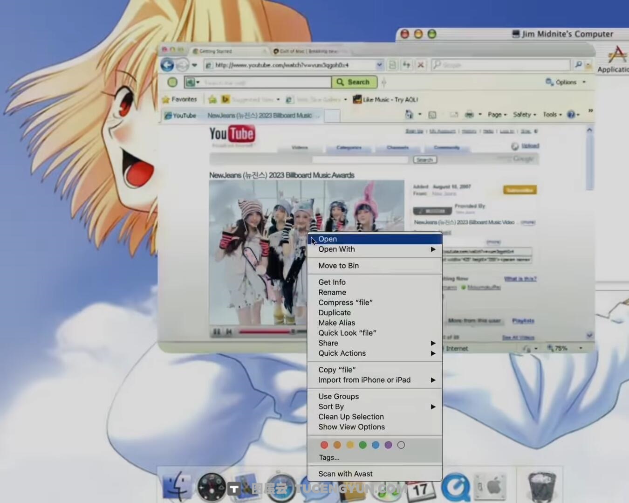
Task: Select Get Info from the context menu
Action: click(x=332, y=282)
